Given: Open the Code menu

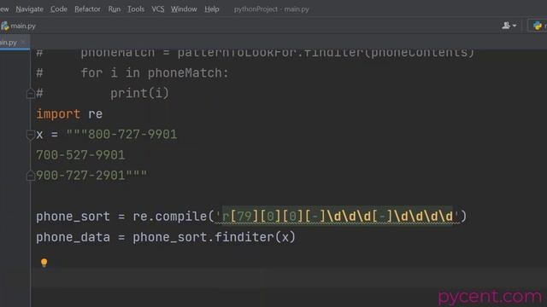Looking at the screenshot, I should tap(59, 9).
